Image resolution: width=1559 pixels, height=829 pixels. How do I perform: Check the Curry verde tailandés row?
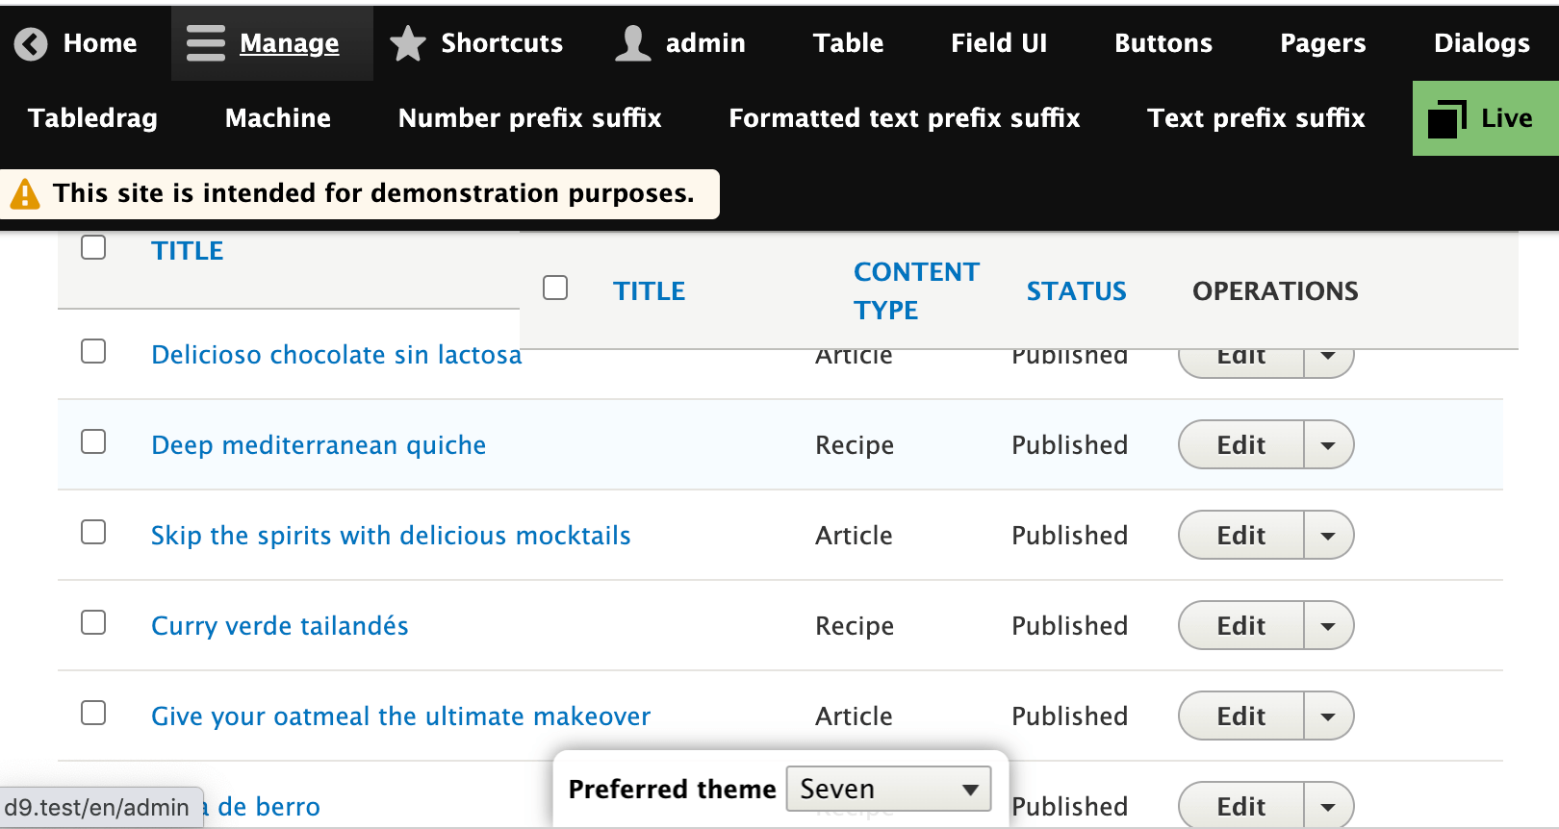(93, 622)
